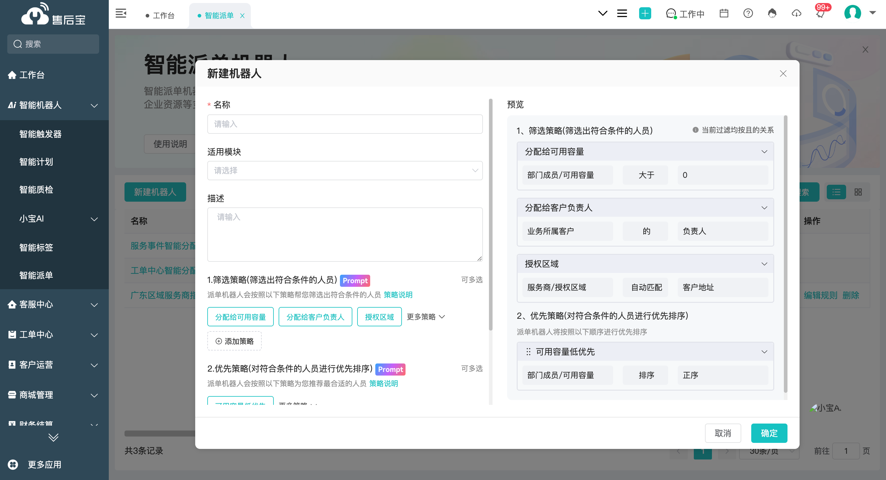
Task: Click 删除 link in the third table row
Action: (x=851, y=296)
